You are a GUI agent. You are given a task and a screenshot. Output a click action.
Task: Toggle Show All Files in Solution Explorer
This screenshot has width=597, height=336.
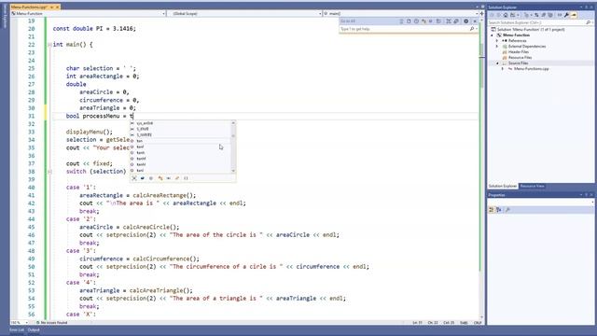pyautogui.click(x=550, y=15)
